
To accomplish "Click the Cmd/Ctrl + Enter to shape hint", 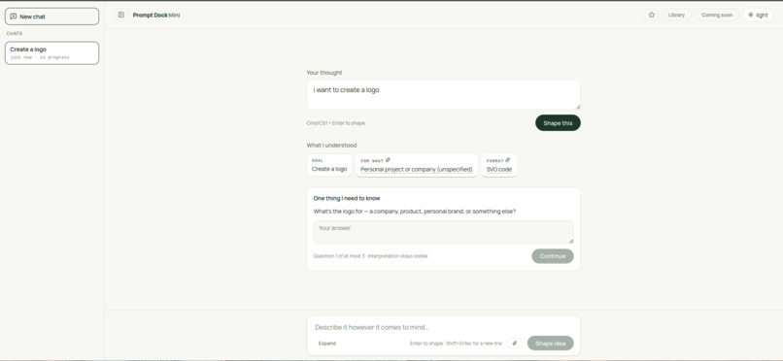I will pyautogui.click(x=335, y=122).
